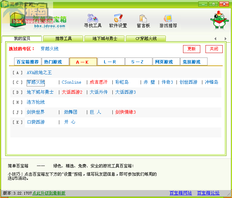232x198 pixels.
Task: Open 地下城与勇士 in the D row
Action: [40, 92]
